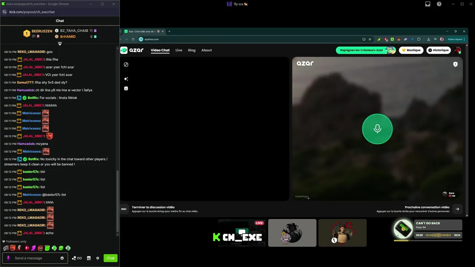Screen dimensions: 475x267
Task: Seek in CAN'T GO BACK waveform
Action: (439, 235)
